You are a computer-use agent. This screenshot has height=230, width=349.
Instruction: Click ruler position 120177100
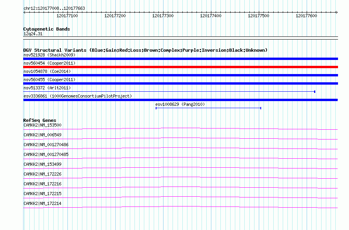pyautogui.click(x=67, y=16)
